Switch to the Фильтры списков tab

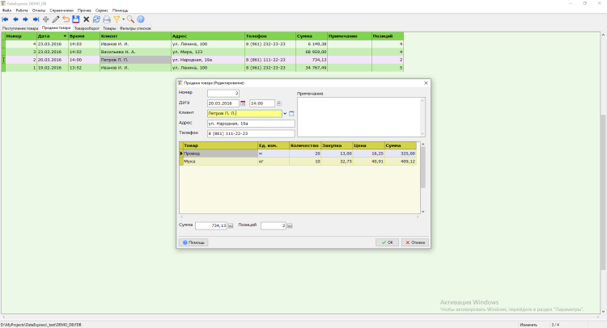(135, 28)
